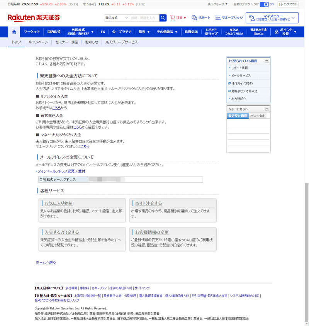The height and width of the screenshot is (326, 309).
Task: Click the ログアウト logout button
Action: [x=288, y=4]
